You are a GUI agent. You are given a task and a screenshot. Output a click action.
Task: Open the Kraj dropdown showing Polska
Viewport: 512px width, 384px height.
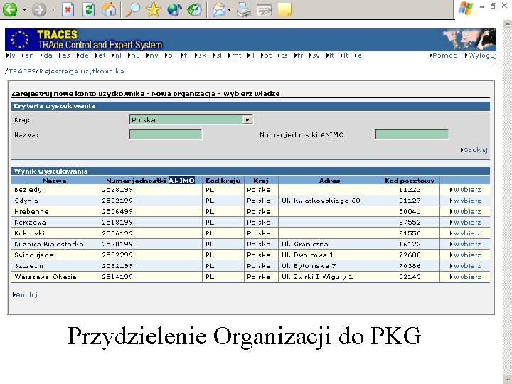click(x=191, y=120)
